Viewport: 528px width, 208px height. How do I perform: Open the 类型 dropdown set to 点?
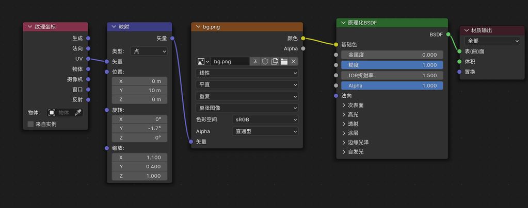point(149,51)
